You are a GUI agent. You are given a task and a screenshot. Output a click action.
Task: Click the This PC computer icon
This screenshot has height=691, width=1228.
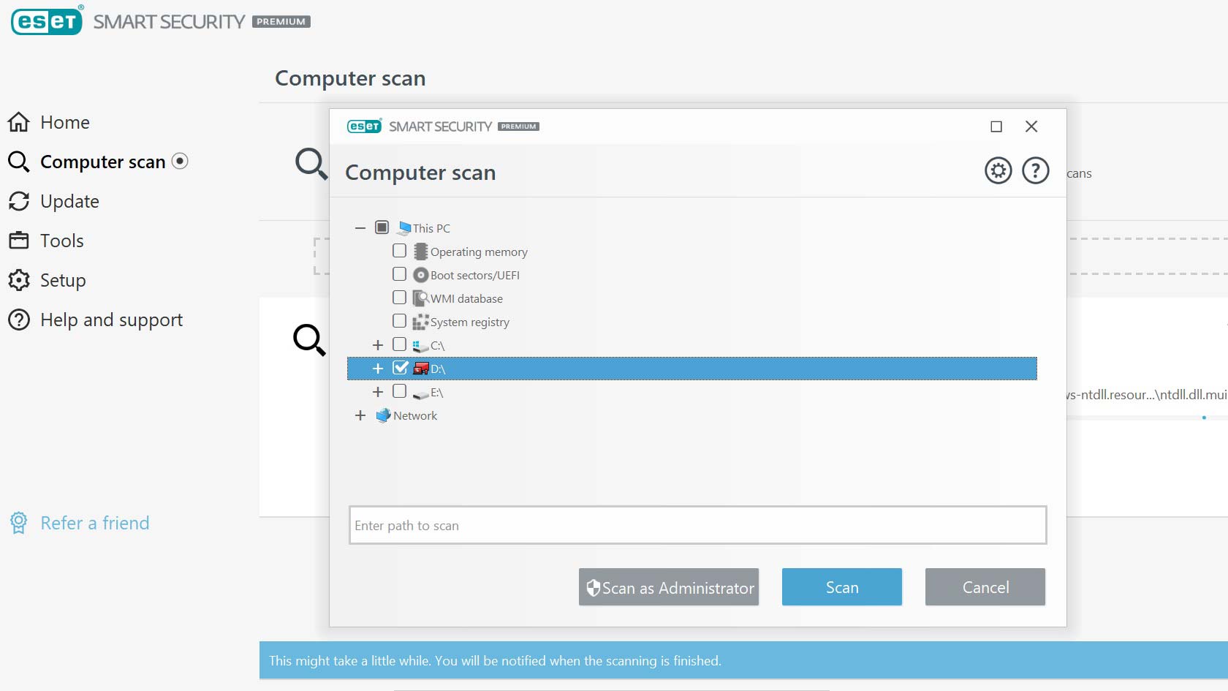404,227
